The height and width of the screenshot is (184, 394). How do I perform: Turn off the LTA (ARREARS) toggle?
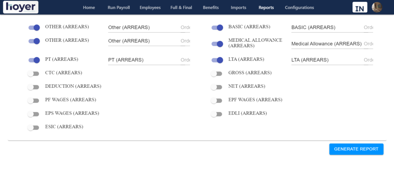tap(217, 60)
